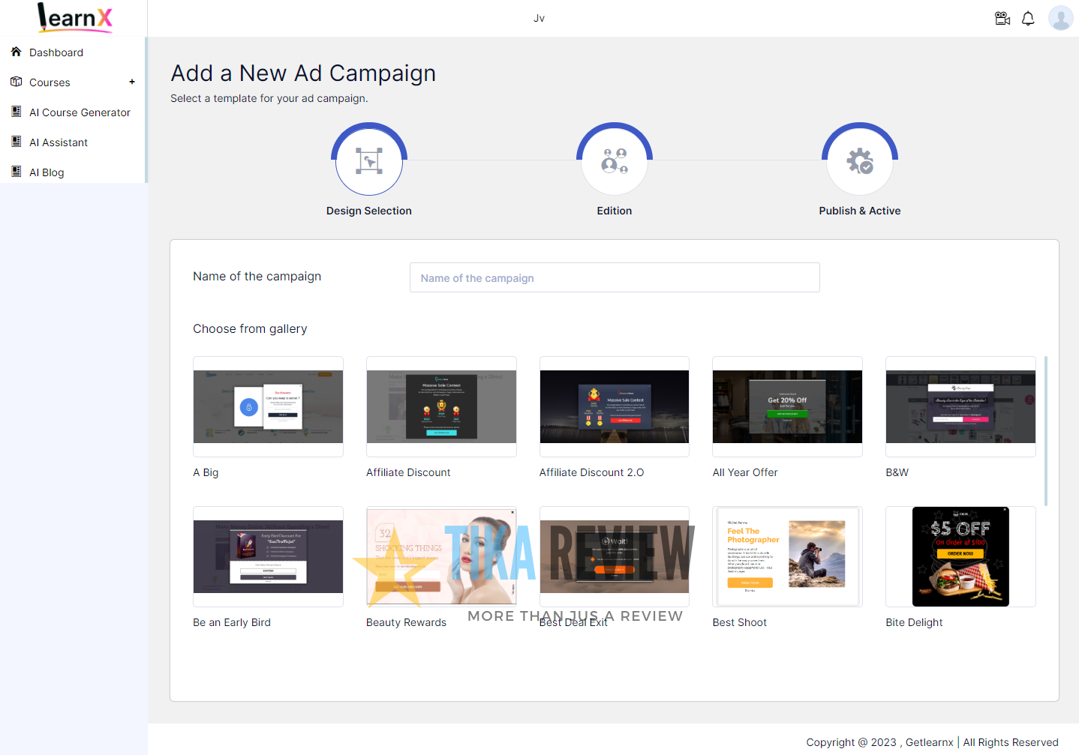Choose the 'Bite Delight' template
The image size is (1079, 755).
click(x=960, y=556)
